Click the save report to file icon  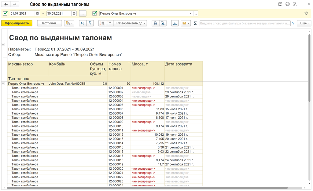coord(175,23)
